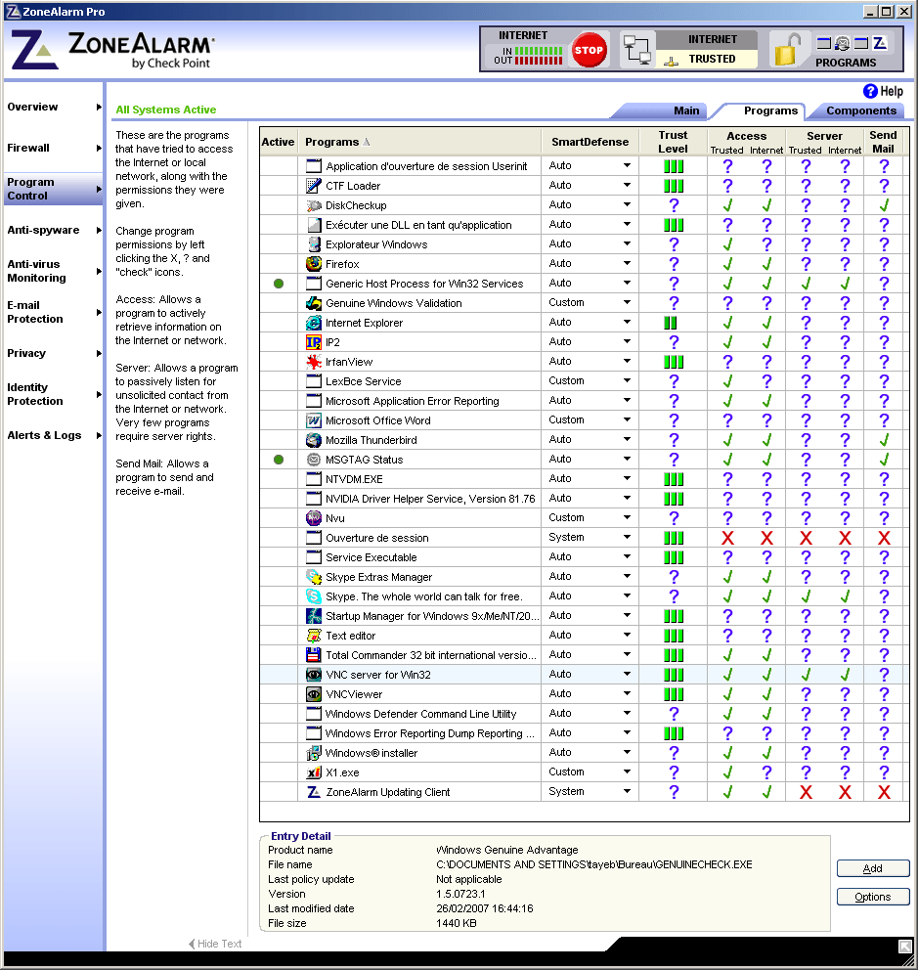Click the Microsoft Office Word icon
Viewport: 918px width, 970px height.
(314, 420)
